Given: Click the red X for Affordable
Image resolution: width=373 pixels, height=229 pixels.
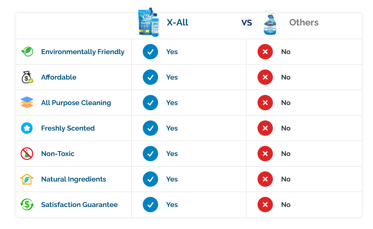Looking at the screenshot, I should tap(265, 77).
